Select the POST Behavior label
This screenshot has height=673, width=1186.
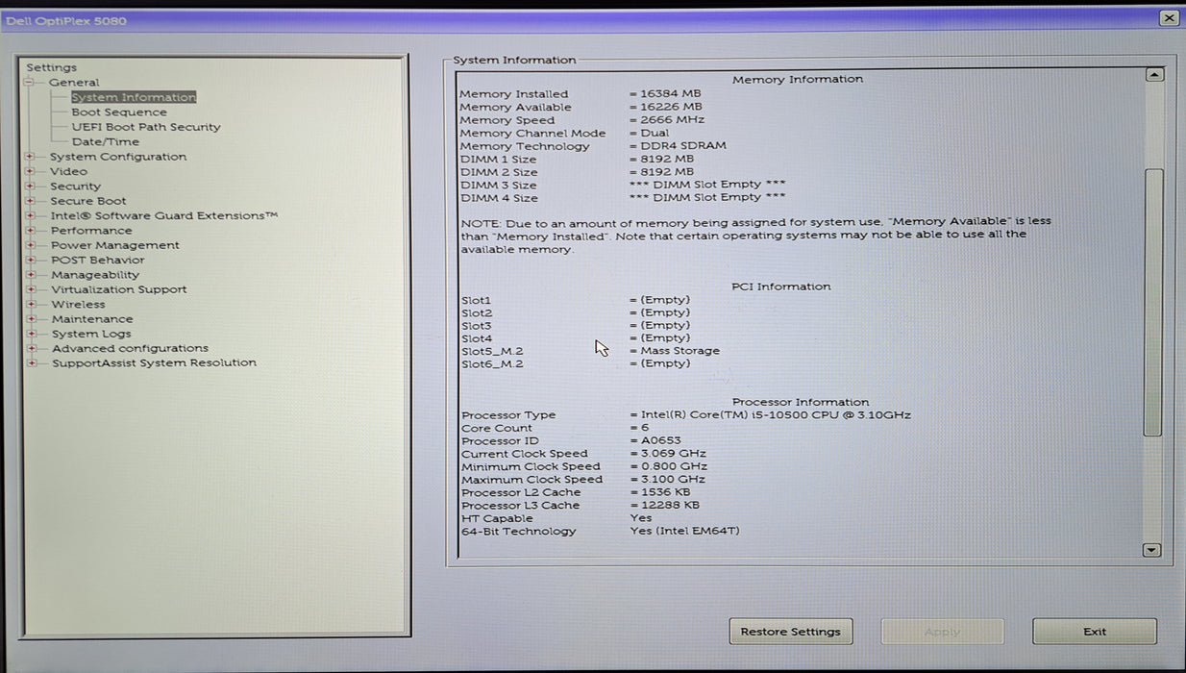tap(98, 260)
